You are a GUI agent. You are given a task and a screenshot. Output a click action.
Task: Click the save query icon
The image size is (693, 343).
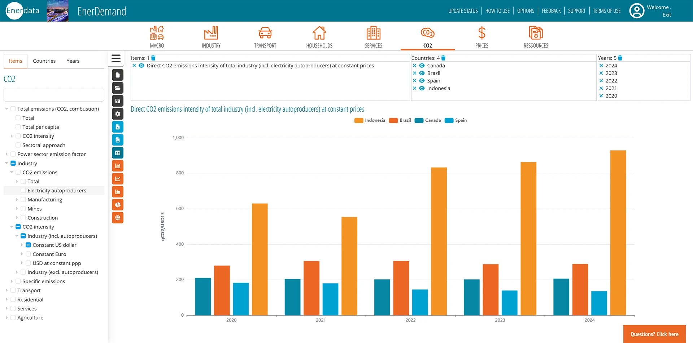[118, 101]
